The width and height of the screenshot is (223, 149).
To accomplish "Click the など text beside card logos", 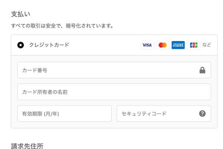I will 207,45.
